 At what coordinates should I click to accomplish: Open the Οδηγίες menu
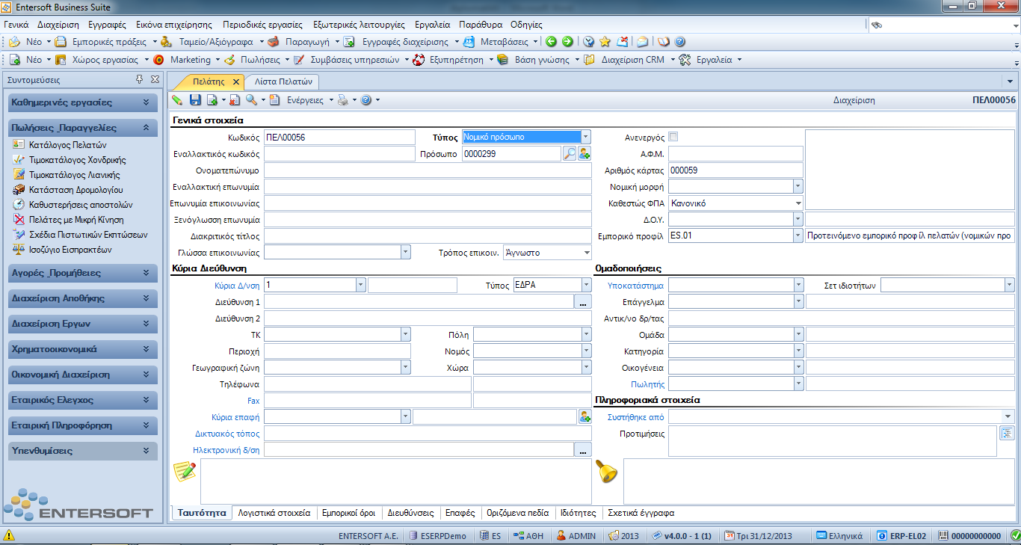(x=526, y=24)
